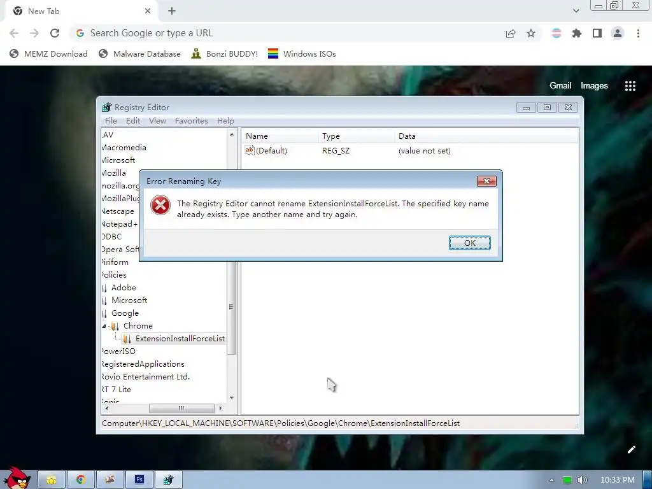Click the ab string value icon

click(249, 150)
